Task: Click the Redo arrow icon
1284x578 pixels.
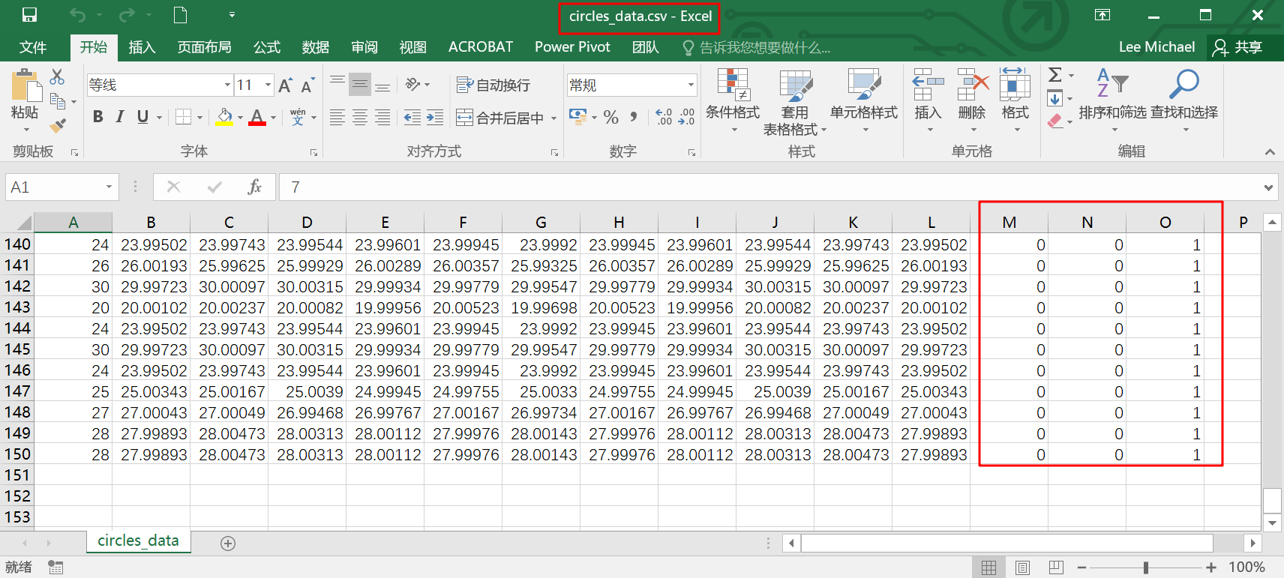Action: [127, 15]
